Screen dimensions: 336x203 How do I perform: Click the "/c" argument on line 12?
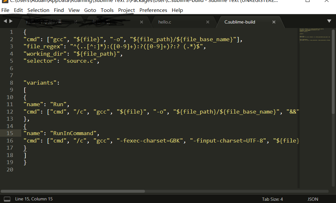(80, 112)
